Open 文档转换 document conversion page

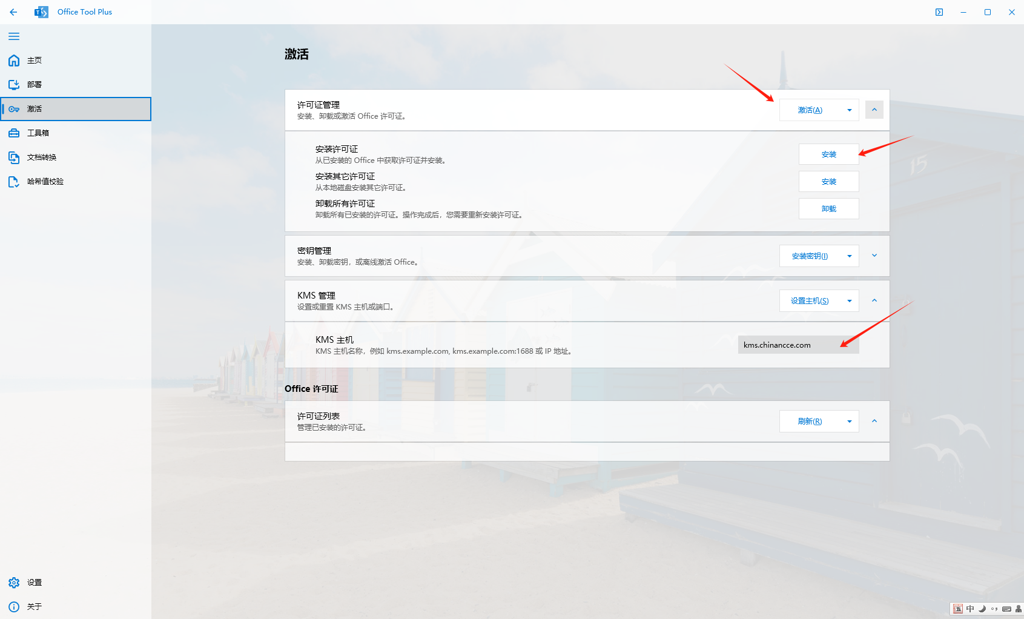click(76, 157)
